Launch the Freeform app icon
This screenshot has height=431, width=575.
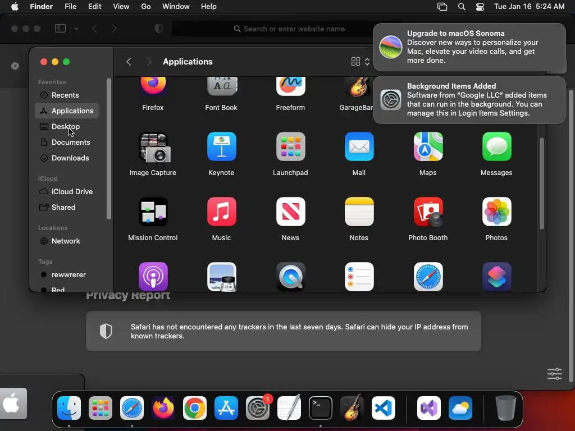(x=290, y=86)
